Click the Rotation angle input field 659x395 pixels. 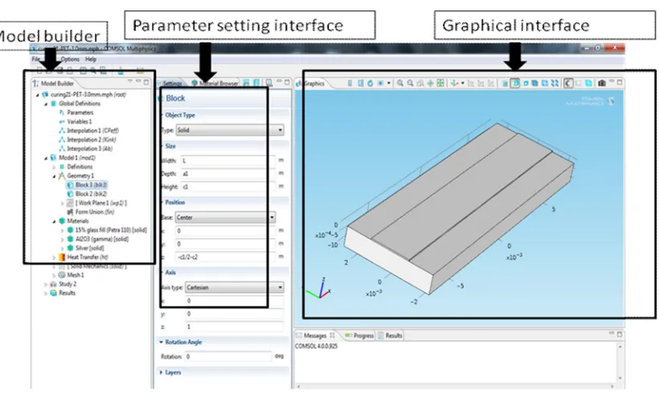point(228,356)
